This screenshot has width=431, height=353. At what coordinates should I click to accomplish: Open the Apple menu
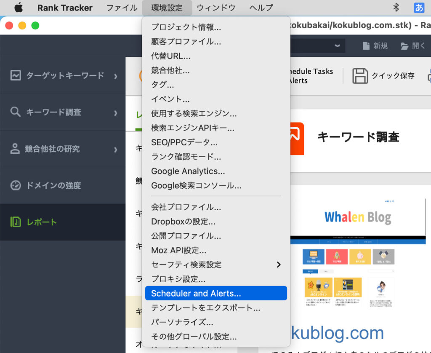[x=19, y=8]
